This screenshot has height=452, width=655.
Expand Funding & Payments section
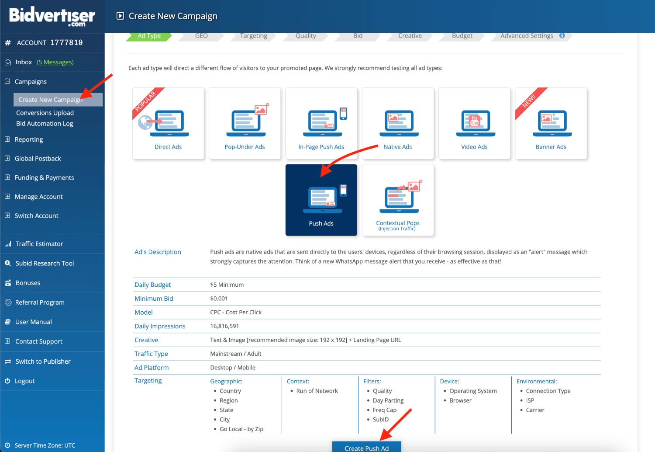[x=7, y=177]
